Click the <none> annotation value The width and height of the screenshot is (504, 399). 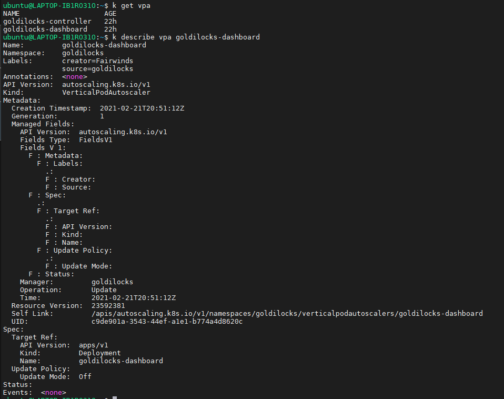(x=74, y=76)
